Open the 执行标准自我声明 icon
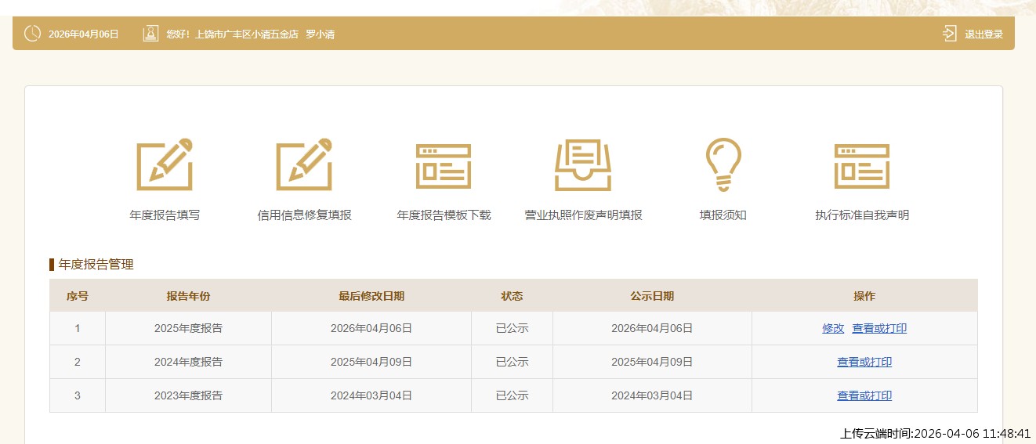Viewport: 1036px width, 444px height. [x=862, y=166]
